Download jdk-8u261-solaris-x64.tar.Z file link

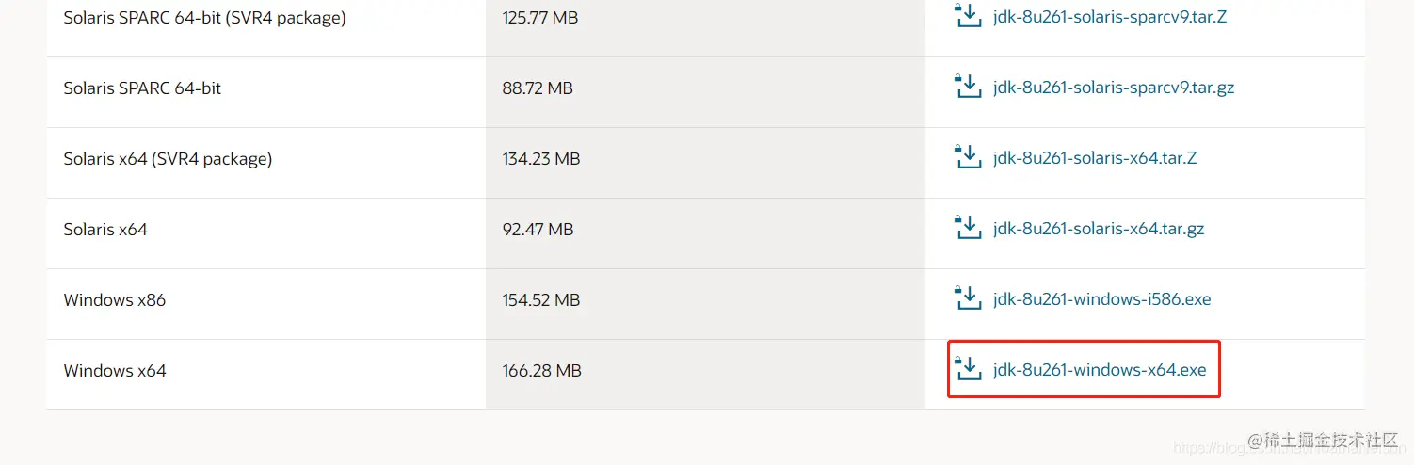pos(1095,158)
